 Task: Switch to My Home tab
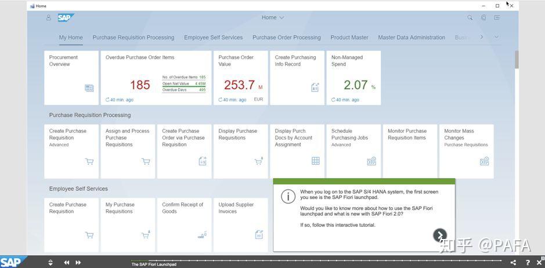[71, 38]
